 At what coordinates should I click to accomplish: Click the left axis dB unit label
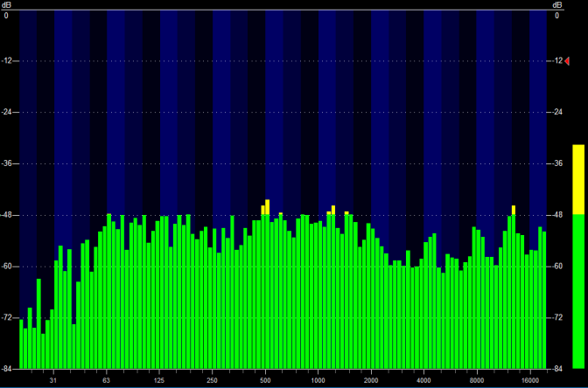(7, 5)
